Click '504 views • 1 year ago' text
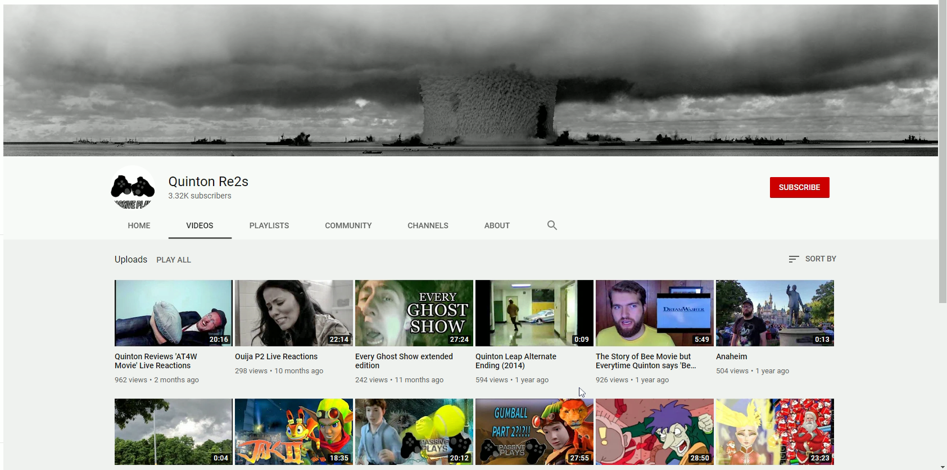 coord(753,371)
